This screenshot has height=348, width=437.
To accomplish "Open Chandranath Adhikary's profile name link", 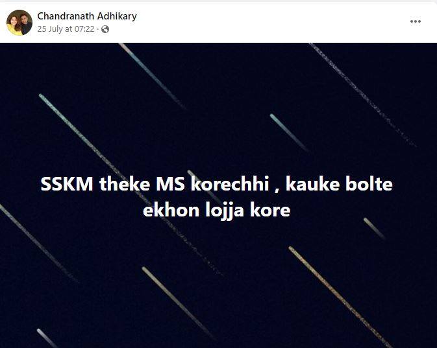I will tap(87, 16).
